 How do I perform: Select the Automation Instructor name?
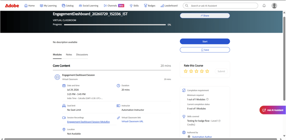pos(133,110)
